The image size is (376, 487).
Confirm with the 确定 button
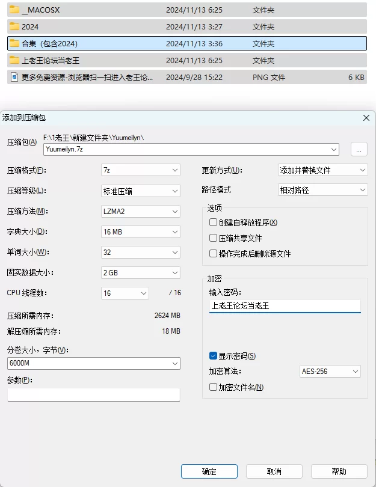coord(209,471)
